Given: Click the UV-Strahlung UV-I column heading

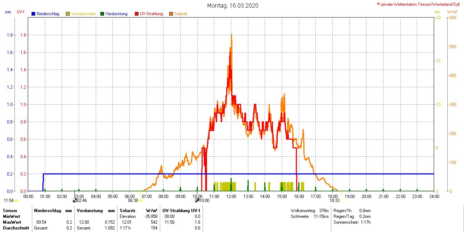Looking at the screenshot, I should [x=182, y=211].
